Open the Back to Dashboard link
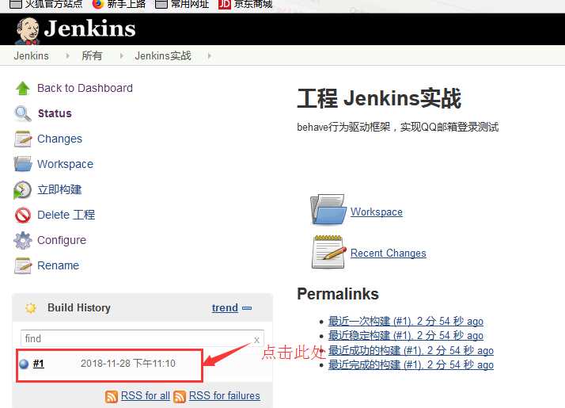This screenshot has height=408, width=565. pos(85,89)
